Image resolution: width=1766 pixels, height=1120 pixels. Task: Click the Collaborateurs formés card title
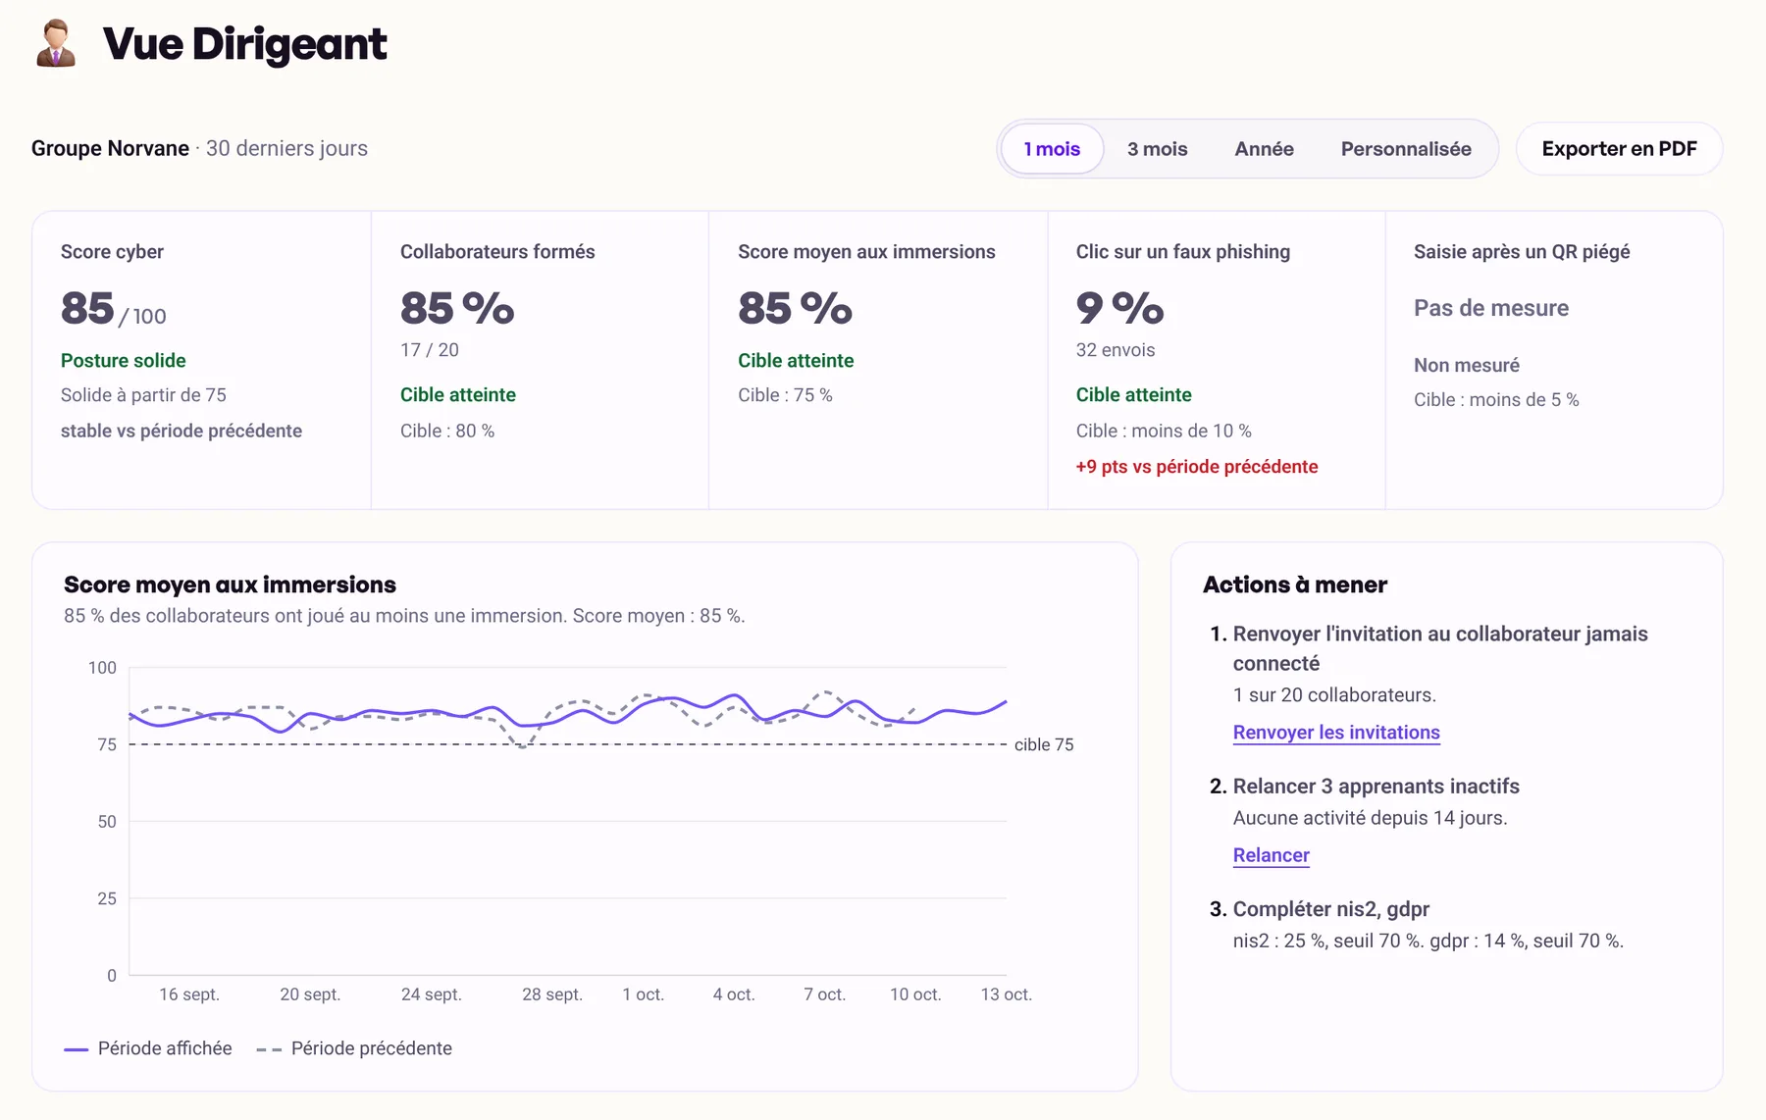(x=497, y=252)
